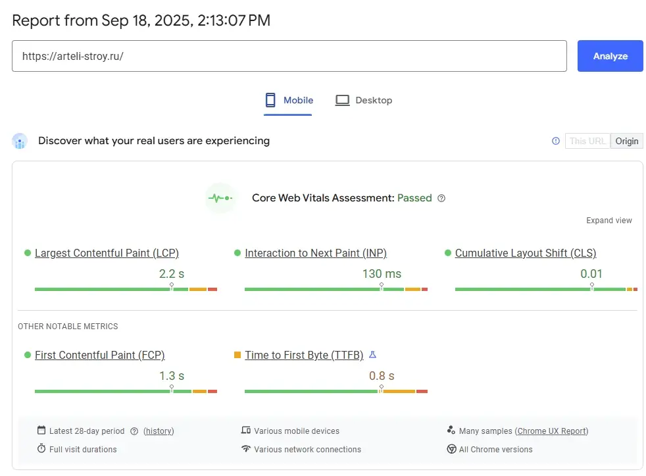Click the phone icon on the Mobile tab
This screenshot has height=476, width=646.
[x=270, y=99]
